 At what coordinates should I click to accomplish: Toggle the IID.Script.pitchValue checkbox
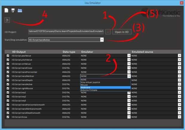point(8,60)
